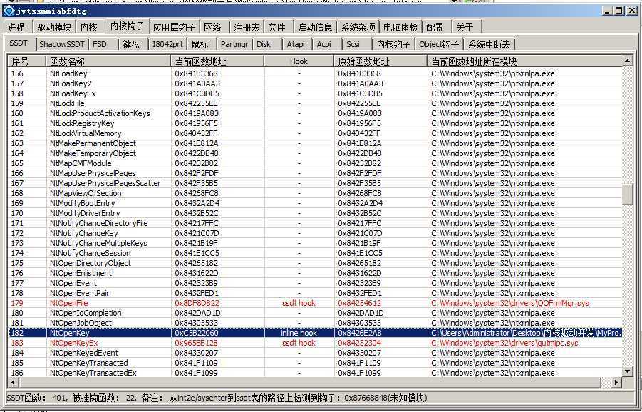The width and height of the screenshot is (642, 412).
Task: Sort by the 原始函数地址 column header
Action: [x=380, y=61]
